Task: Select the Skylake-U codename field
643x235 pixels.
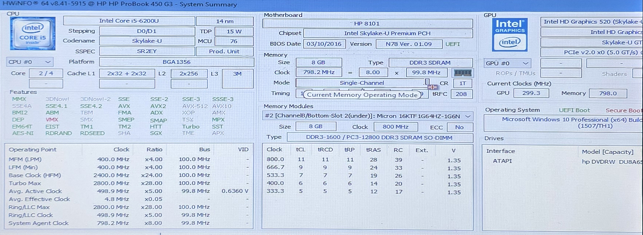Action: [147, 41]
